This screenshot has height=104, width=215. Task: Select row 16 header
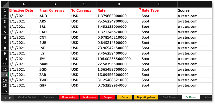[x=5, y=91]
